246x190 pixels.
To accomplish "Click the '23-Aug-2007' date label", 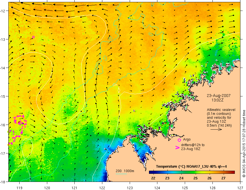I will pyautogui.click(x=219, y=96).
